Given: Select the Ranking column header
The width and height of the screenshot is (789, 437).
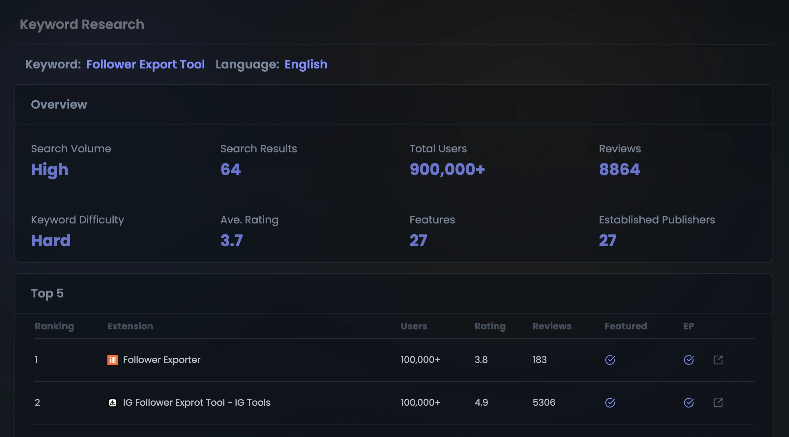Looking at the screenshot, I should tap(54, 326).
